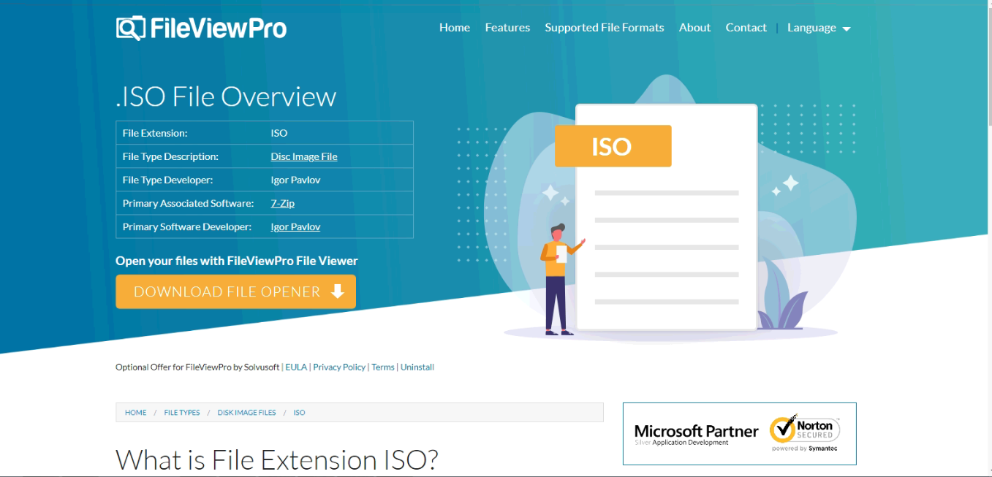
Task: Expand the Language dropdown
Action: 819,28
